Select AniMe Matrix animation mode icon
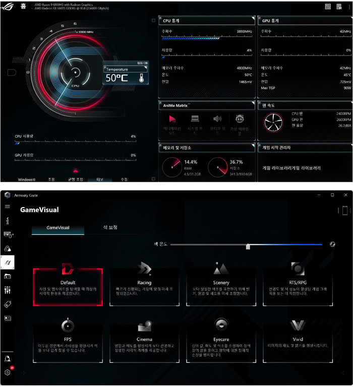This screenshot has height=387, width=353. tap(172, 119)
